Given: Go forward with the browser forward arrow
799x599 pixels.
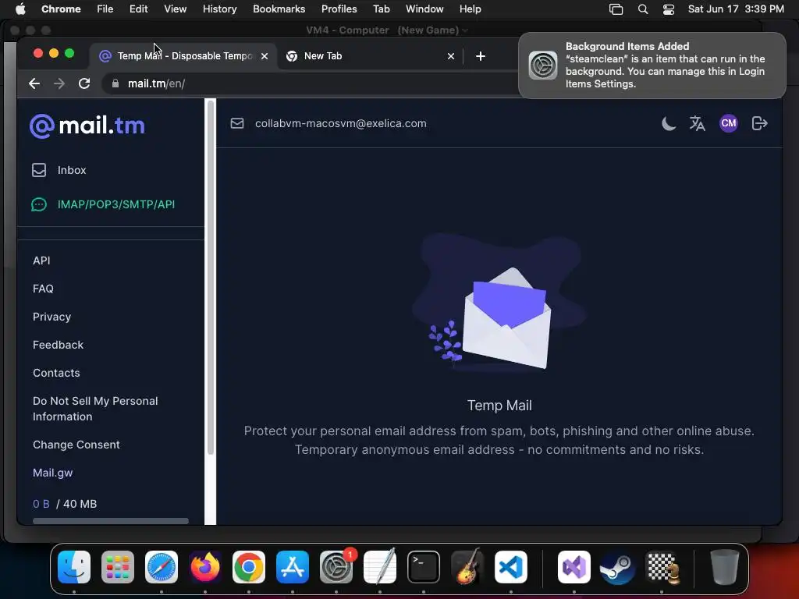Looking at the screenshot, I should coord(59,83).
